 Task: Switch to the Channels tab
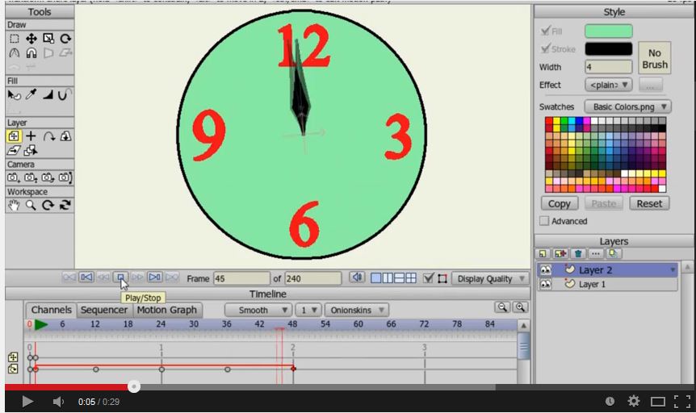[x=51, y=310]
